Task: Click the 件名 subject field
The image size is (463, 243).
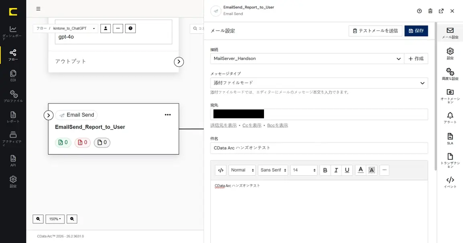Action: point(319,148)
